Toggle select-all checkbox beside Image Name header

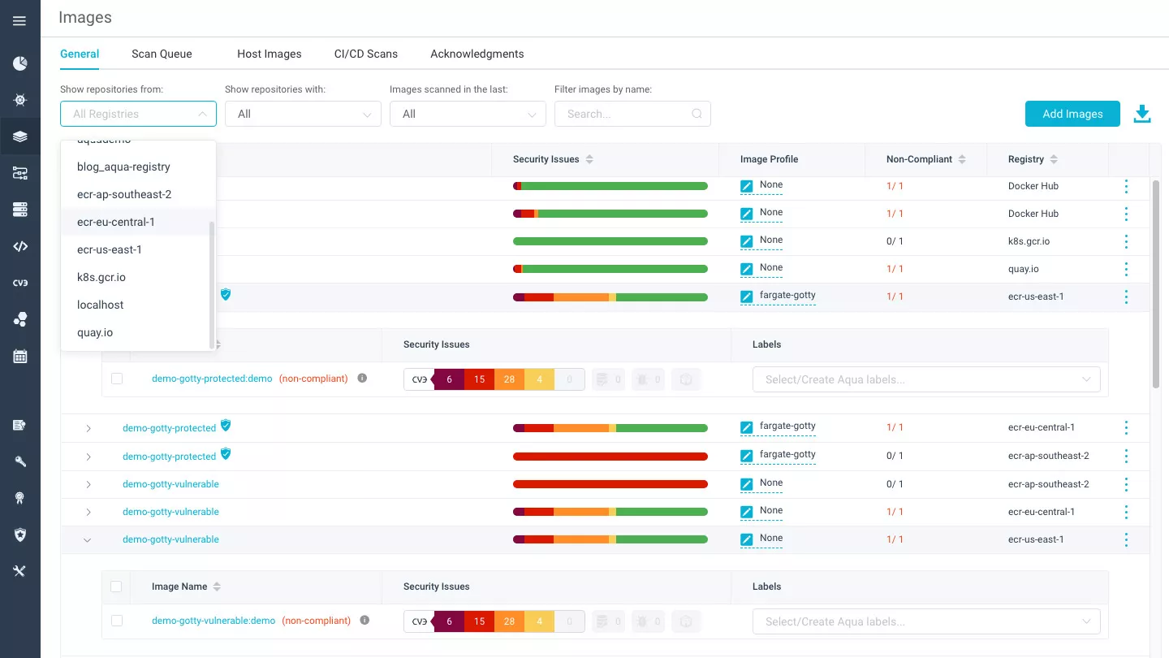(116, 587)
